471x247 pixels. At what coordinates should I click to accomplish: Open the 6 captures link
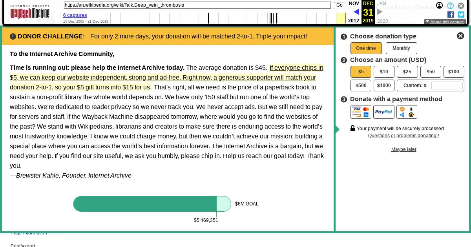(x=75, y=15)
